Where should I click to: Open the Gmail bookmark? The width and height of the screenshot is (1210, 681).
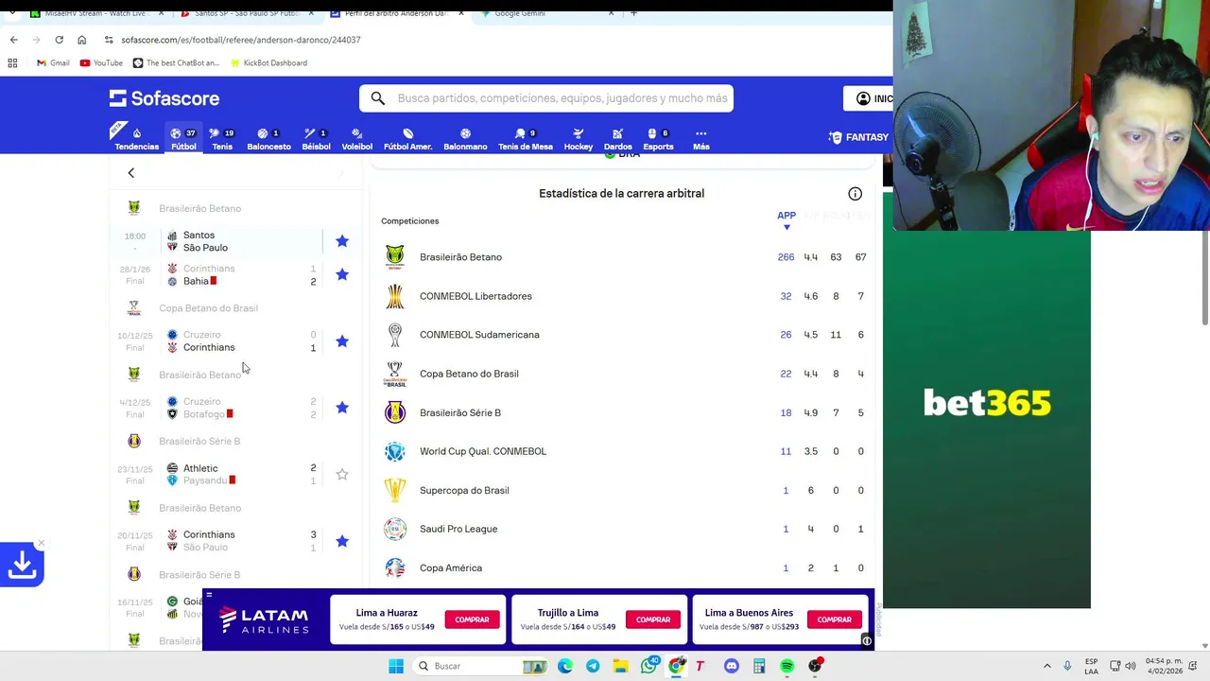[53, 62]
